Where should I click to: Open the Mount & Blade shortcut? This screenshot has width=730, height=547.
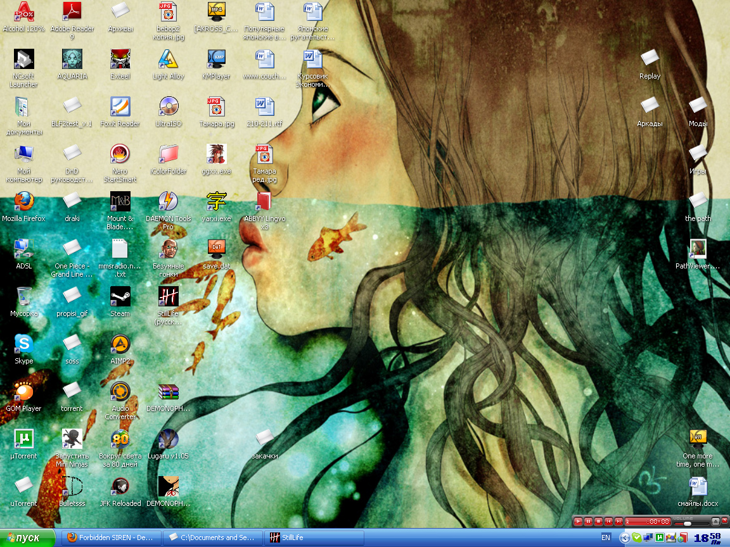120,211
